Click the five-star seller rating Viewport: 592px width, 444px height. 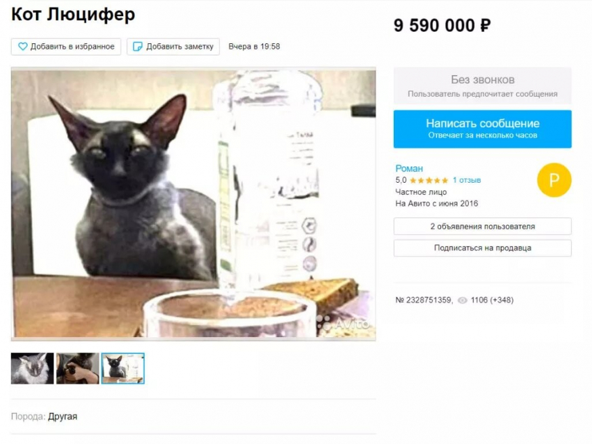click(429, 181)
